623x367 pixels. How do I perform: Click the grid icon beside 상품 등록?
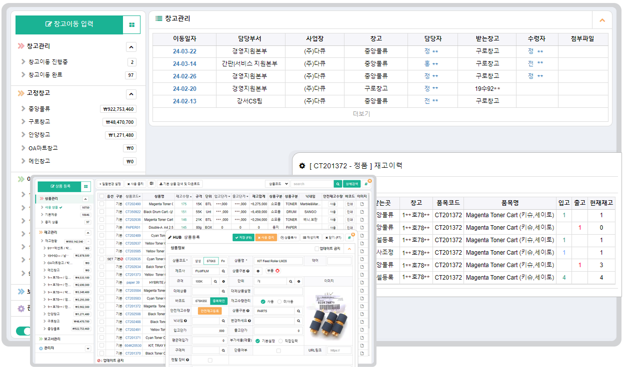(x=86, y=186)
